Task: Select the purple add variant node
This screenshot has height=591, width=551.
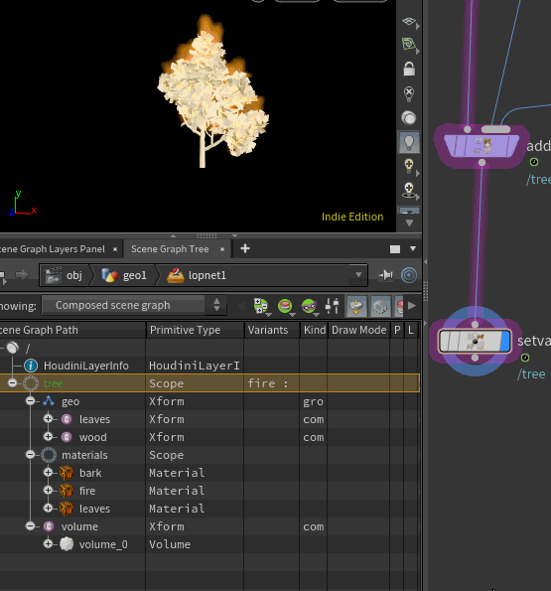Action: click(481, 145)
